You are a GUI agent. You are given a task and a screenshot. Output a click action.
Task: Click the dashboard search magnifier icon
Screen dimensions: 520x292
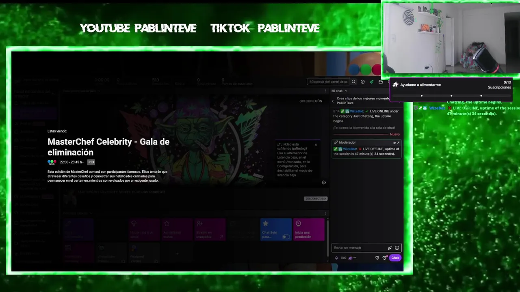click(353, 82)
